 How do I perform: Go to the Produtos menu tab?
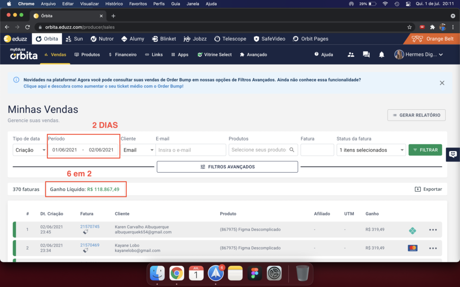(x=87, y=55)
